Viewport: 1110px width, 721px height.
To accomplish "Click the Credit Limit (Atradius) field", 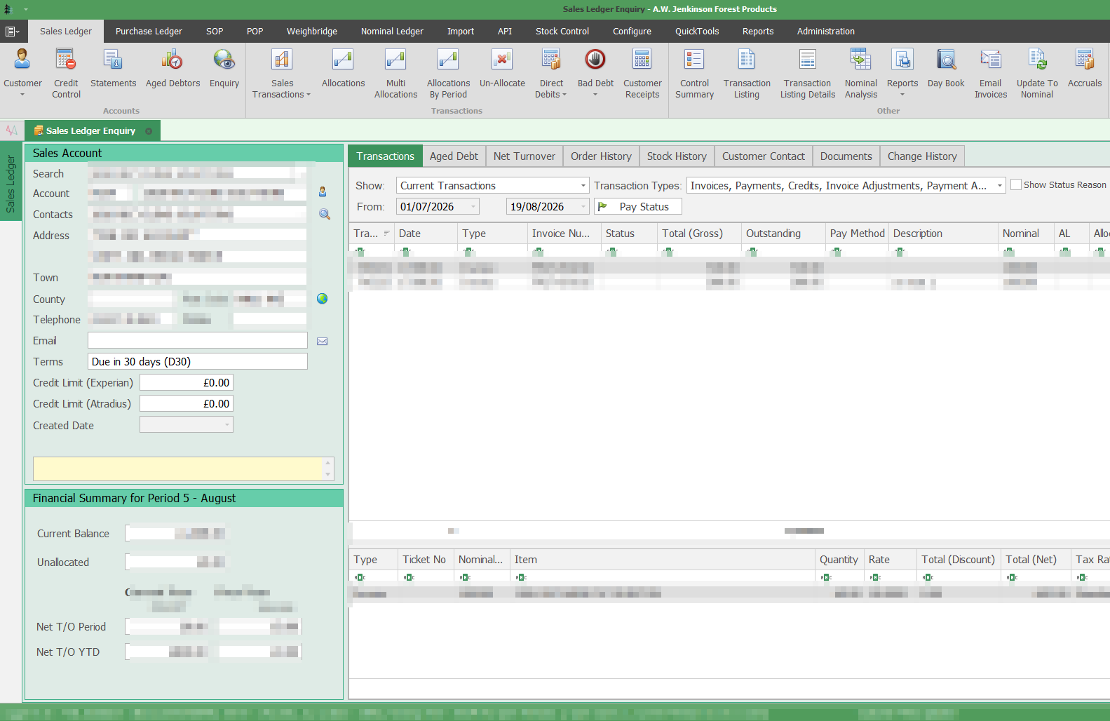I will (x=186, y=404).
